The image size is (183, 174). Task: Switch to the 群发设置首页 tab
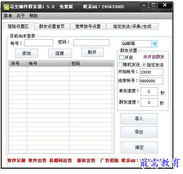pos(52,26)
